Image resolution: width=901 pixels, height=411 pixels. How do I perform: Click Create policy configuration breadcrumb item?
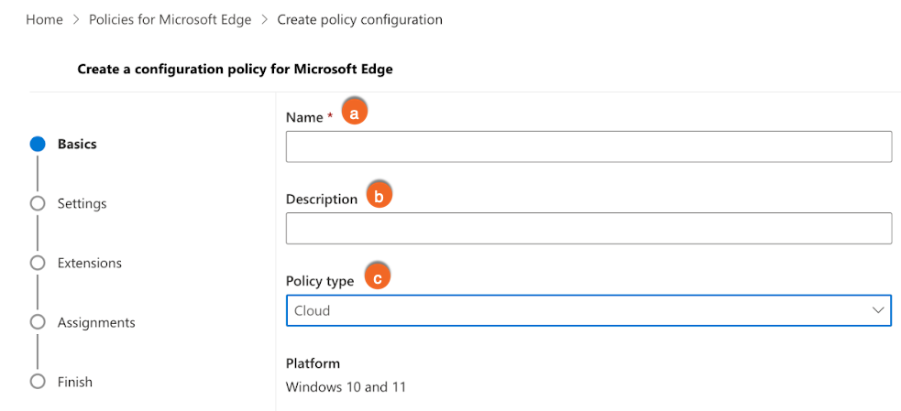[359, 19]
